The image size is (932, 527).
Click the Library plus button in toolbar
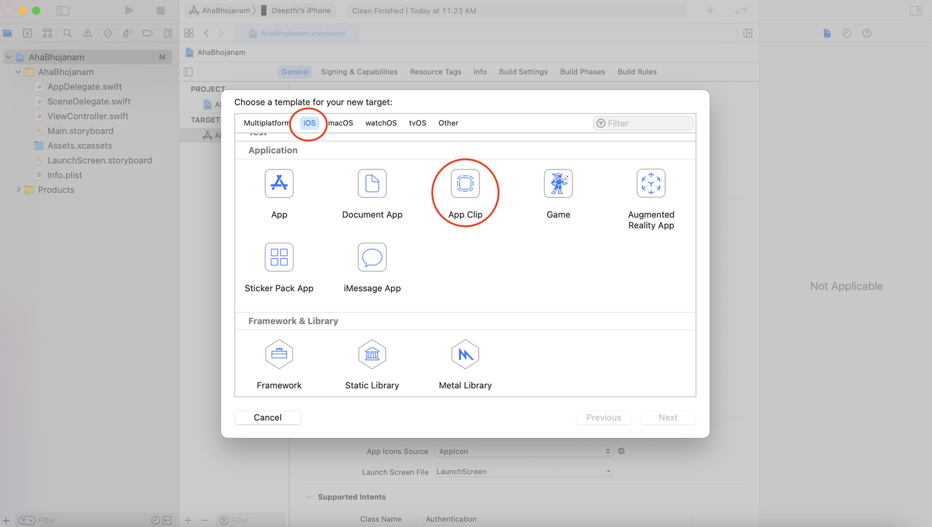tap(710, 10)
